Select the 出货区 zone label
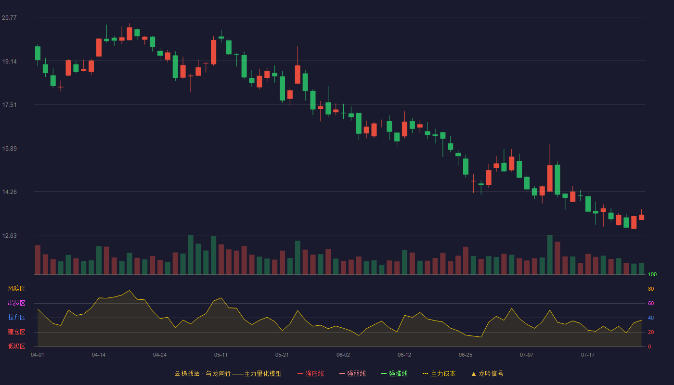This screenshot has height=385, width=674. point(16,303)
